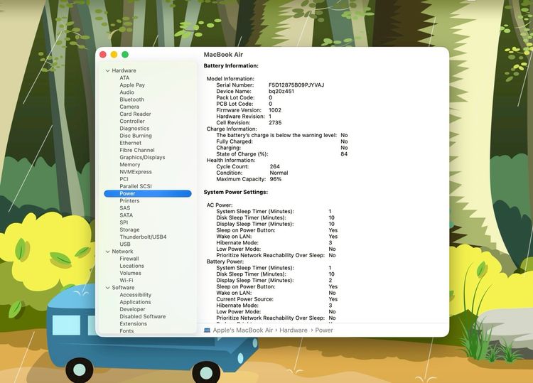Screen dimensions: 533x383
Task: Click serial number F5D12875B09PJYVAJ
Action: pyautogui.click(x=296, y=85)
